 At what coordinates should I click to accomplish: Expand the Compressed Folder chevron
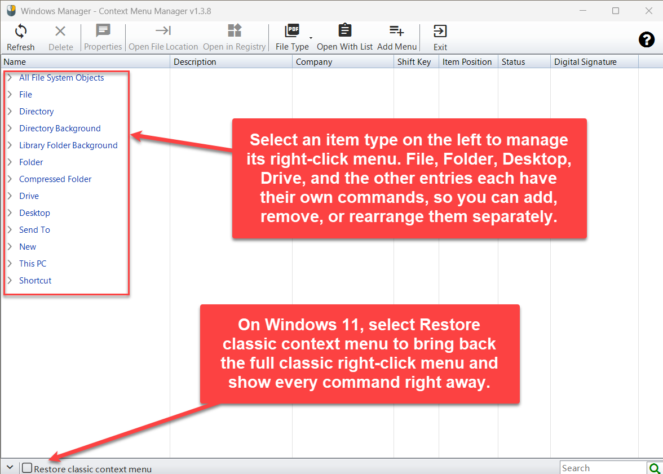point(10,179)
